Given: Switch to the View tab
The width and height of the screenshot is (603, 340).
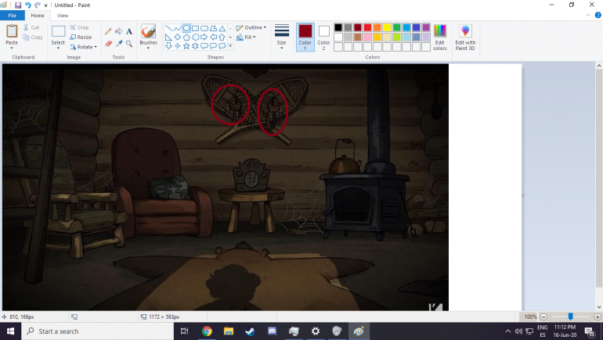Looking at the screenshot, I should tap(63, 16).
